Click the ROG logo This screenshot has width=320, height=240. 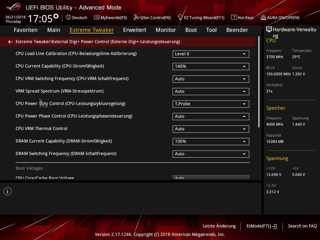pos(14,7)
